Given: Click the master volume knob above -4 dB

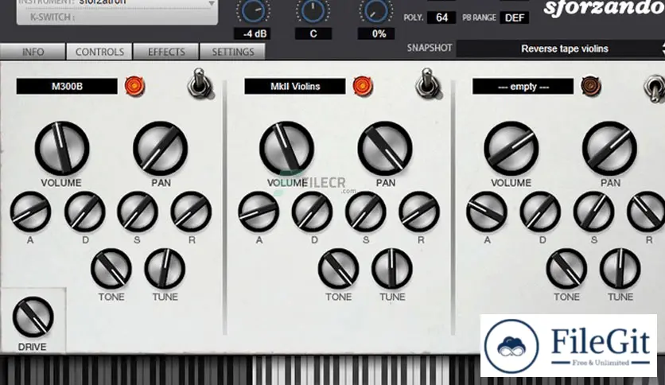Looking at the screenshot, I should pos(253,11).
